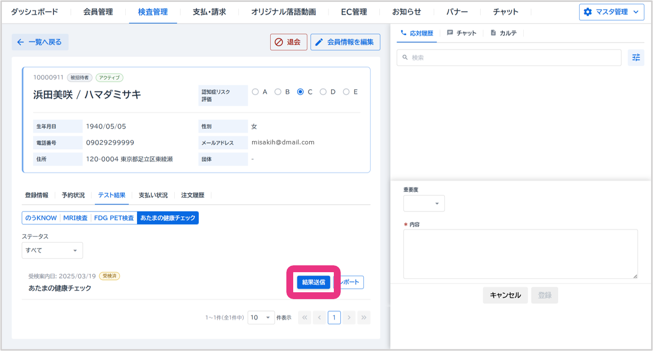Select risk rating D radio button
Image resolution: width=653 pixels, height=351 pixels.
point(323,92)
